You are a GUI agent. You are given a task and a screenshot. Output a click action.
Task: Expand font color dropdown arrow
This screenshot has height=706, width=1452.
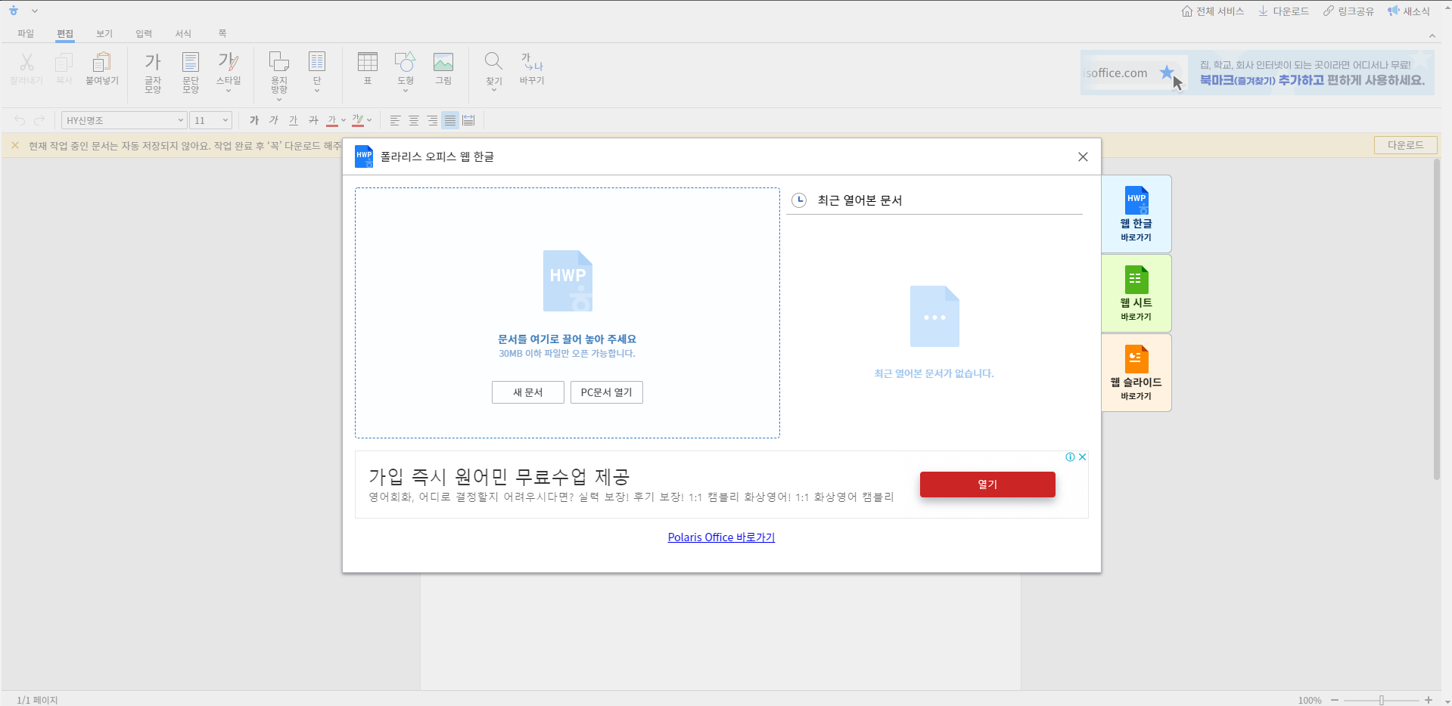344,120
